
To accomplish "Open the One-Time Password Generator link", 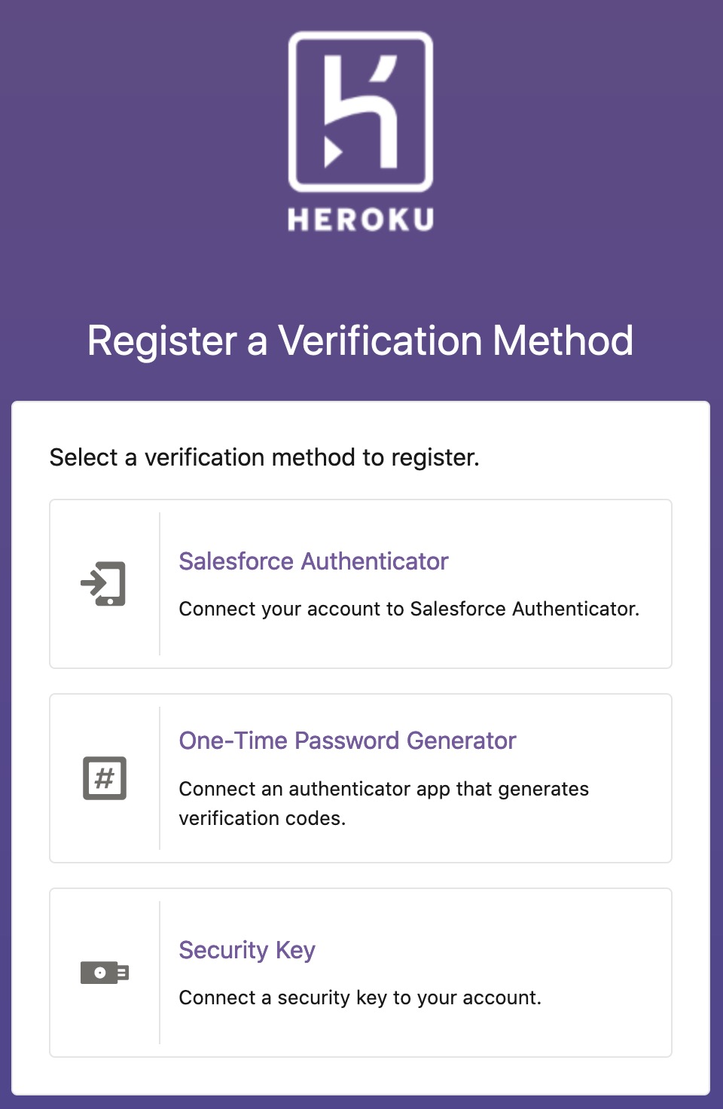I will point(347,741).
